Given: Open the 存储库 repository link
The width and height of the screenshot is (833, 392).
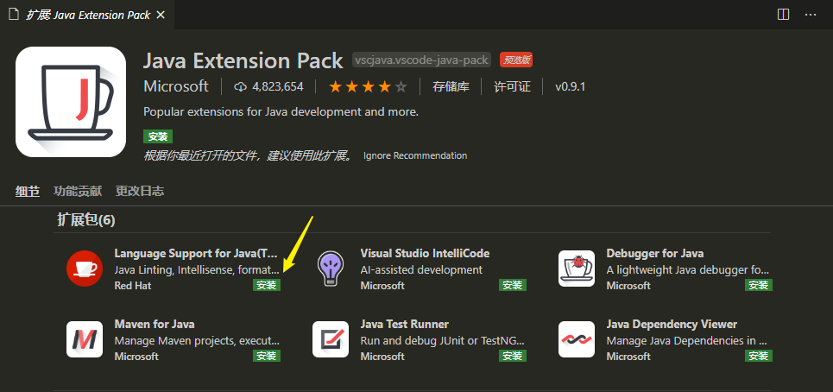Looking at the screenshot, I should click(451, 86).
